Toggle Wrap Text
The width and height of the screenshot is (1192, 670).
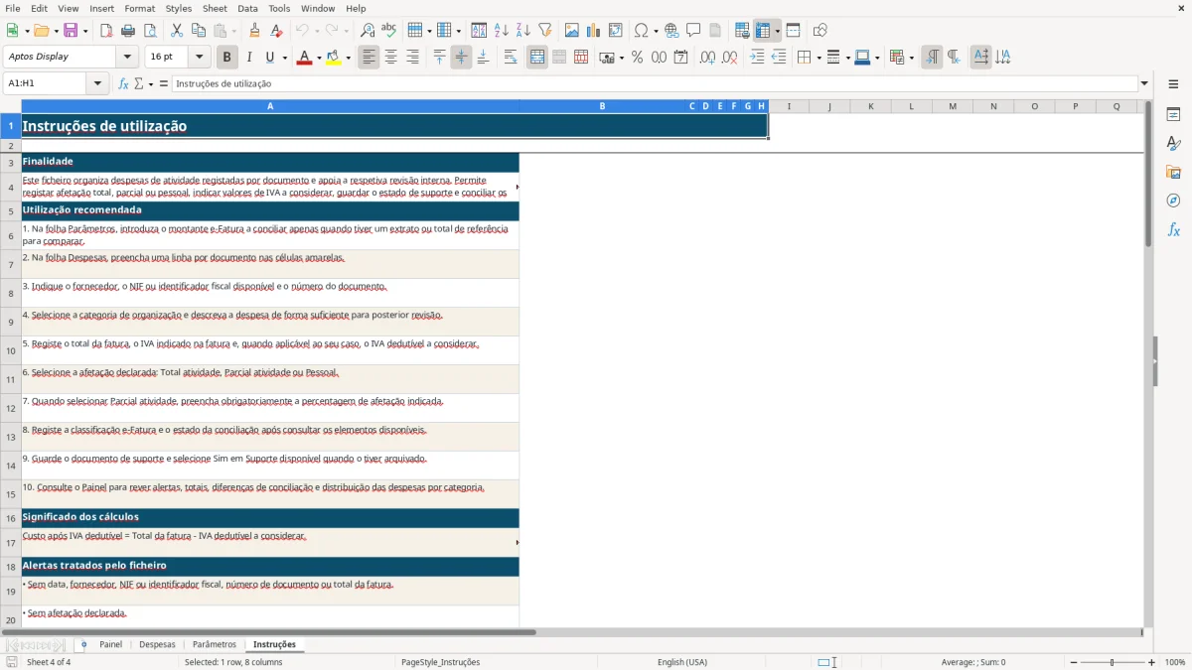pyautogui.click(x=510, y=58)
